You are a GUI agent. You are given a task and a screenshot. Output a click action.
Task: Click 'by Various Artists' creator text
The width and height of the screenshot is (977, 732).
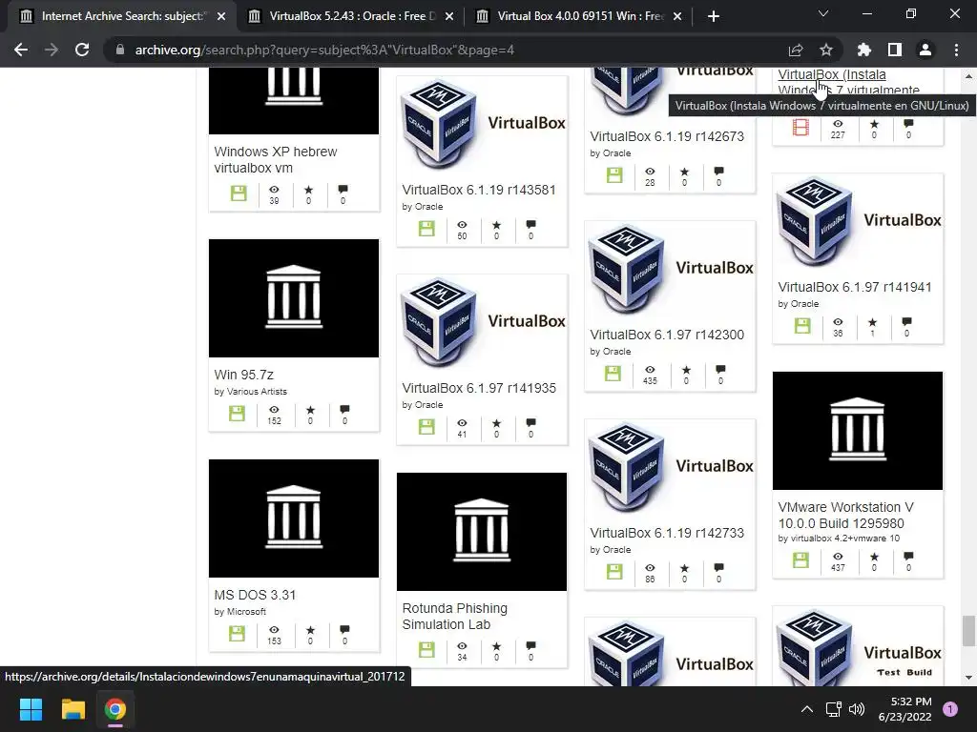(251, 392)
